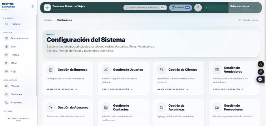Click the CRM person icon
Viewport: 266px width, 126px height.
coord(6,63)
